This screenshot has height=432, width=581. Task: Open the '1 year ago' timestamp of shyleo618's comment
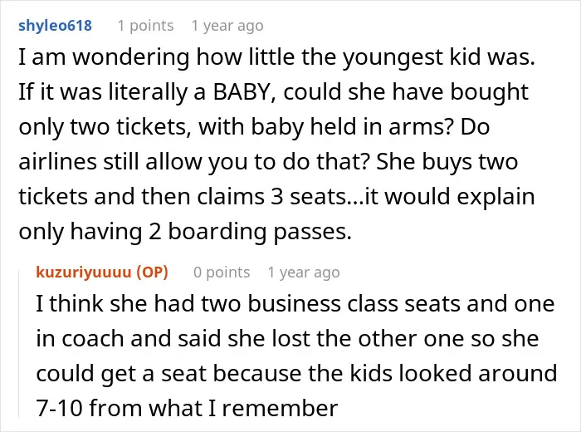[x=227, y=26]
